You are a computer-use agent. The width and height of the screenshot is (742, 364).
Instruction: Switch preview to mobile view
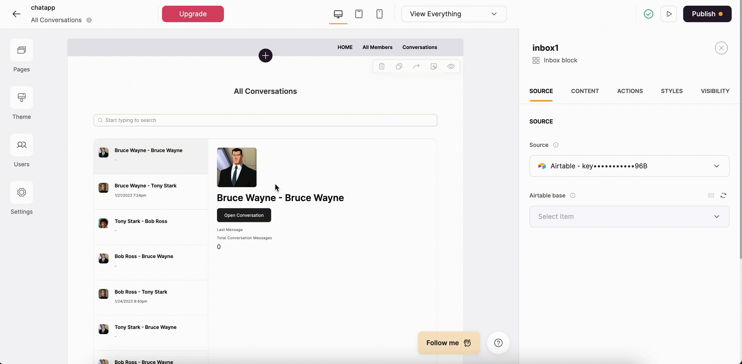tap(380, 14)
